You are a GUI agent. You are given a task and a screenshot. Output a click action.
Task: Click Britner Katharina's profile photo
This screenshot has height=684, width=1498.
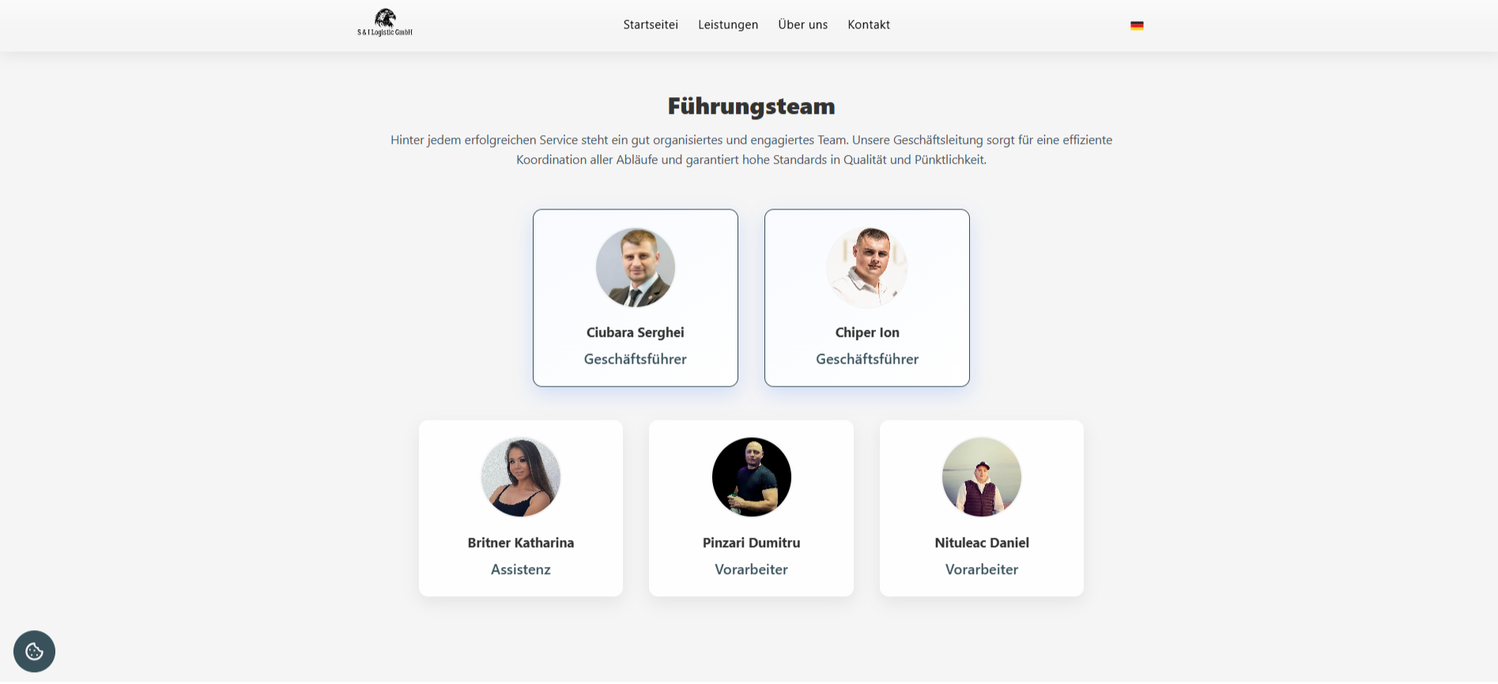click(521, 477)
